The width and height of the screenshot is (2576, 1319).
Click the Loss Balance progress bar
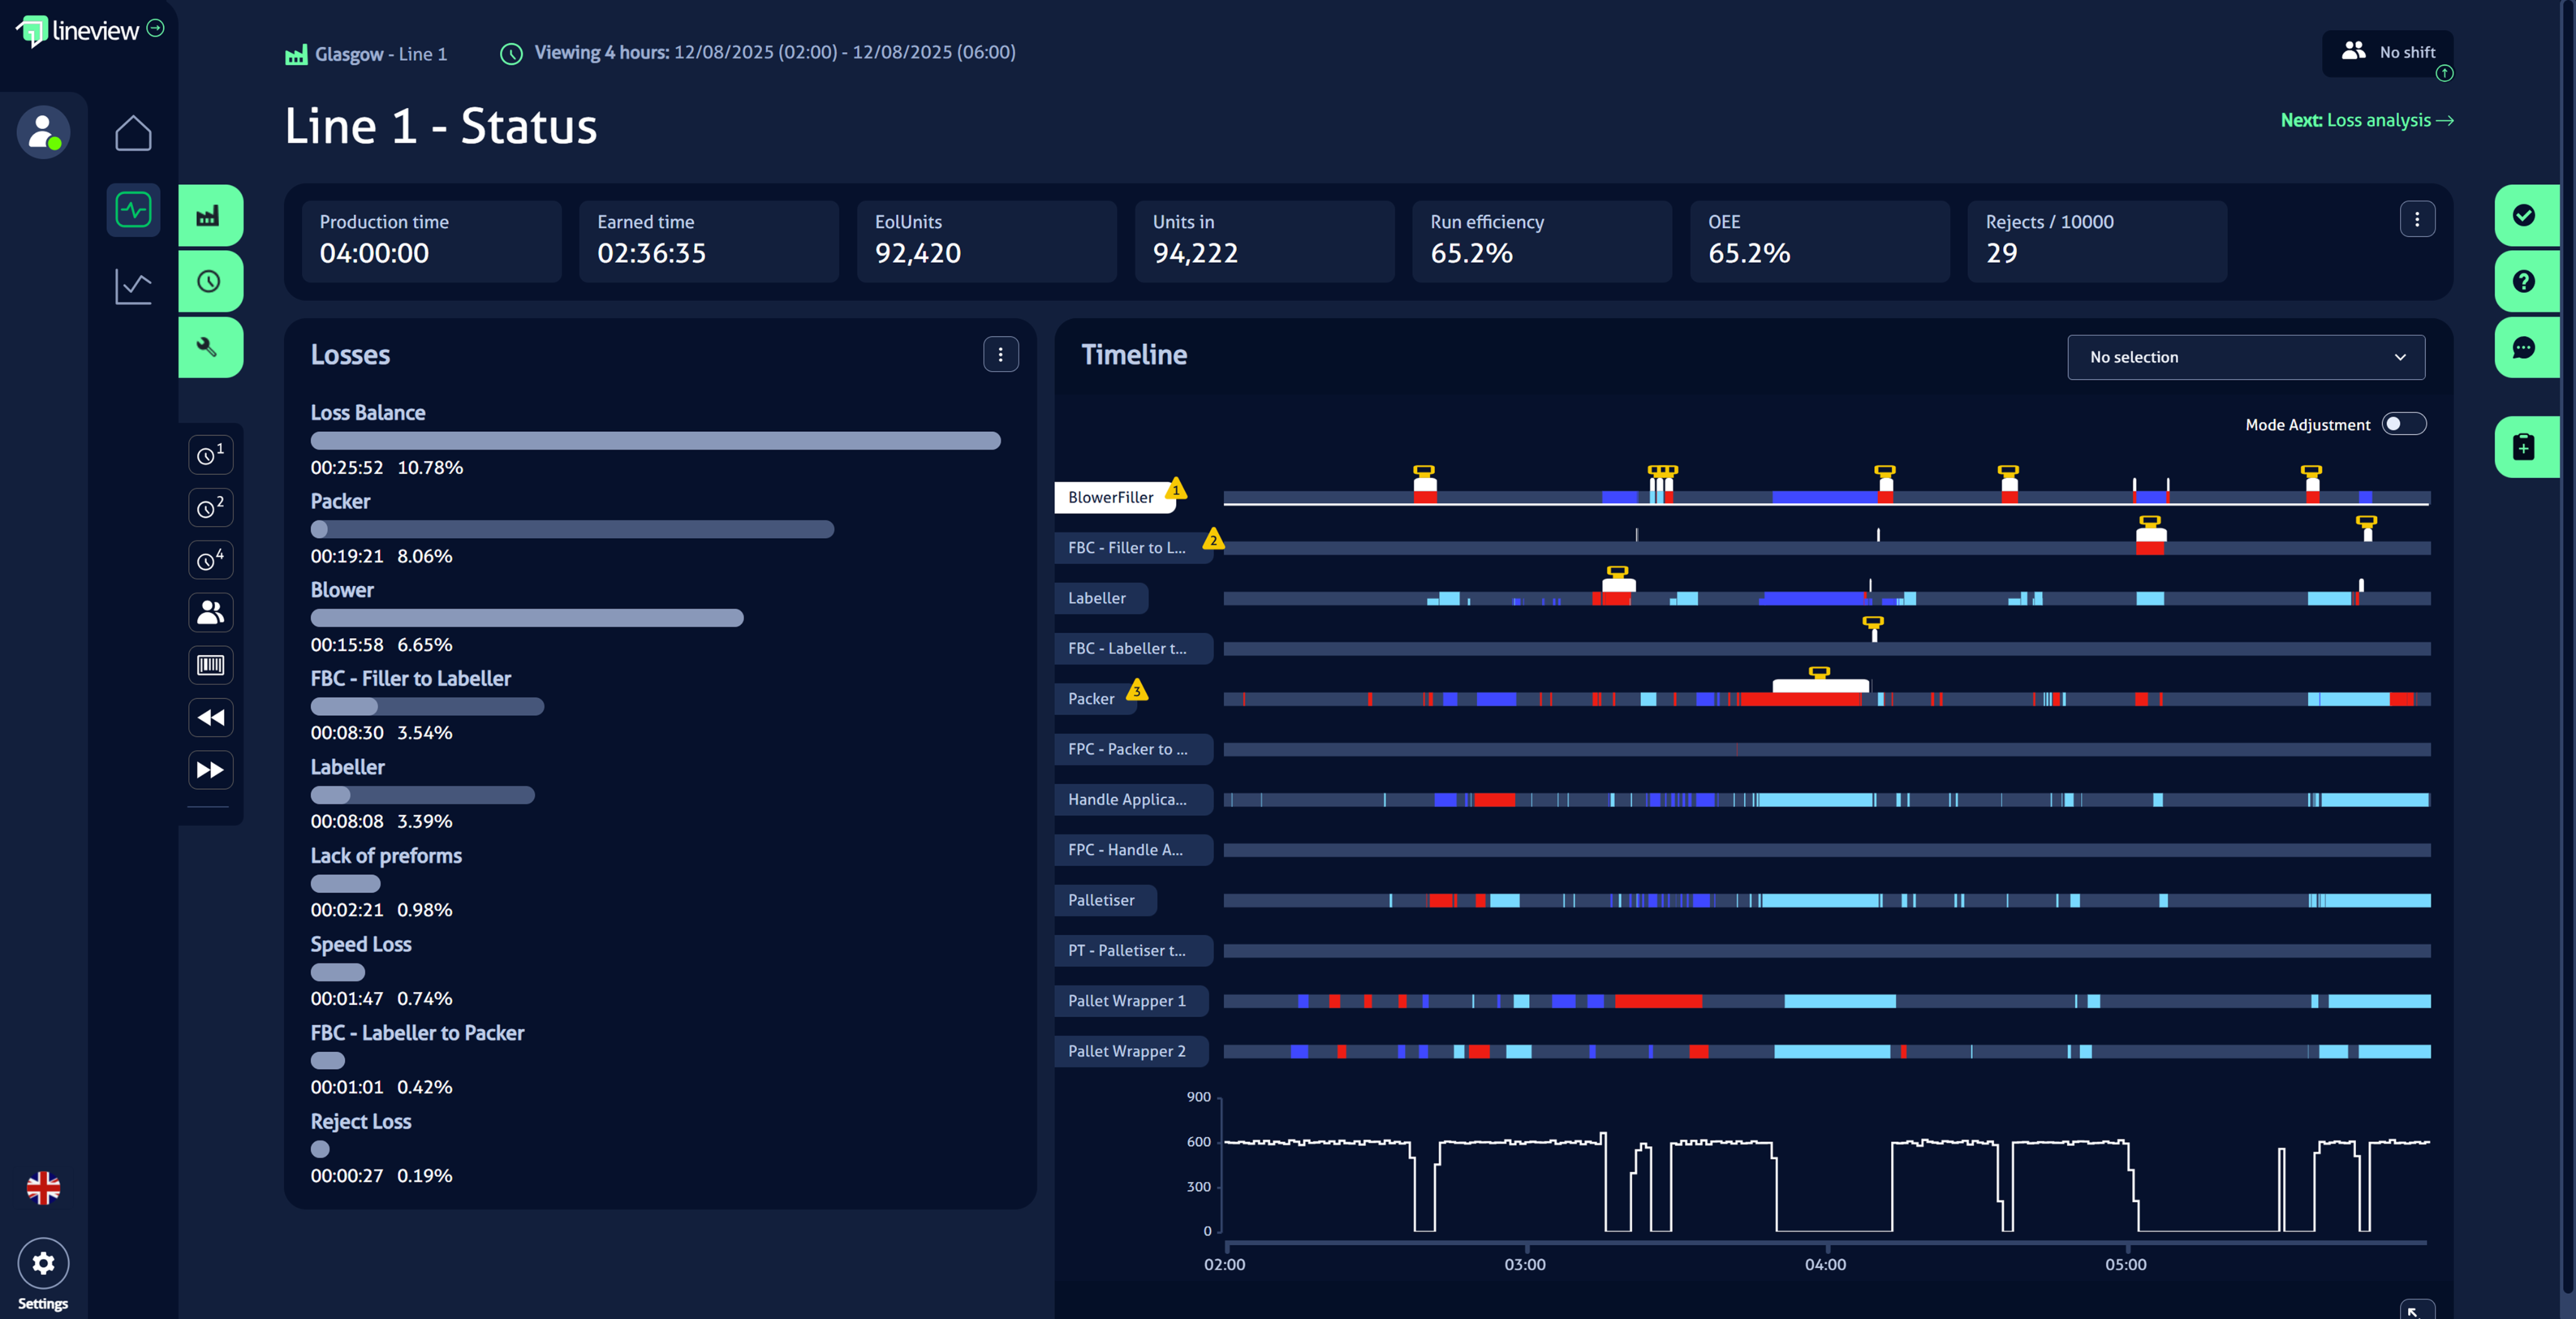point(655,441)
